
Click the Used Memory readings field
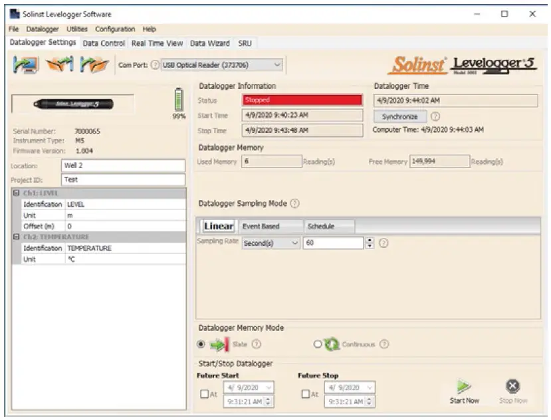coord(271,161)
